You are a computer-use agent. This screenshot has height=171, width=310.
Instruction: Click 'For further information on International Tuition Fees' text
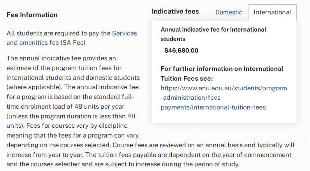click(x=222, y=73)
